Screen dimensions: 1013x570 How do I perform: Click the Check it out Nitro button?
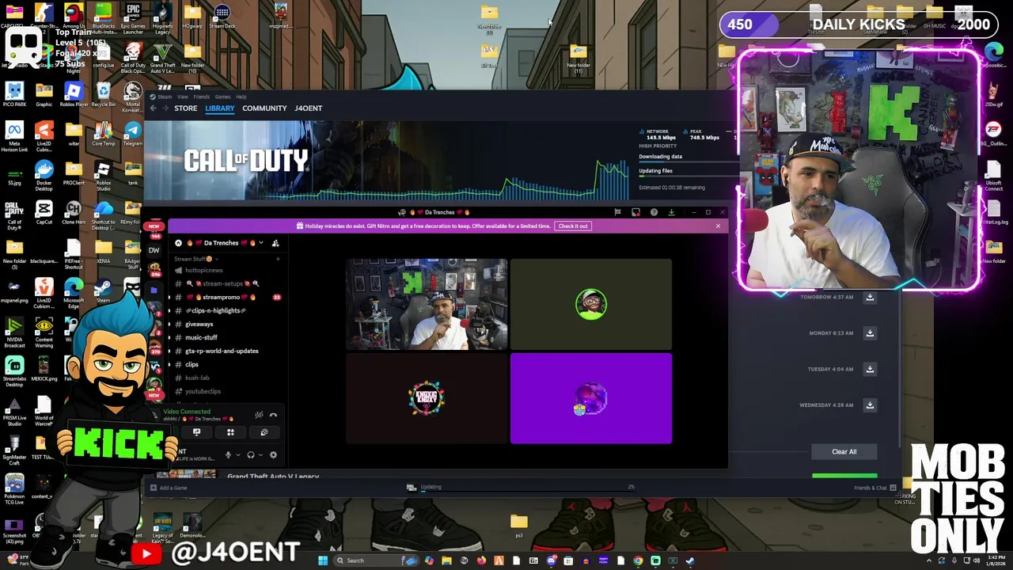(573, 226)
